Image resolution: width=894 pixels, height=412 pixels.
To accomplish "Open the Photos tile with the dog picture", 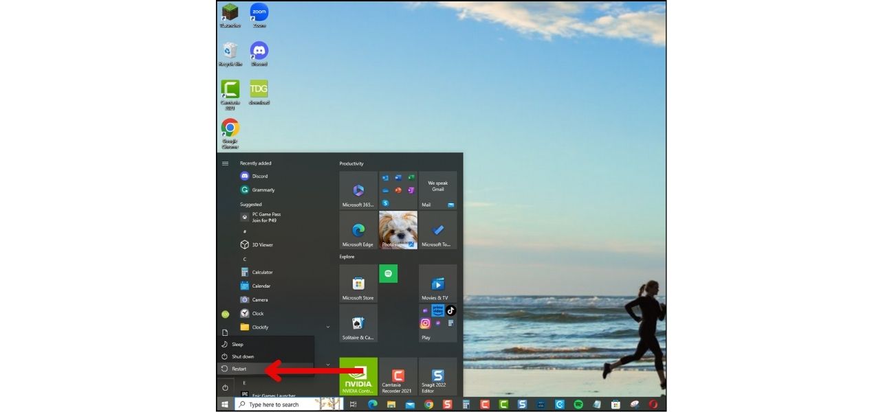I will click(398, 229).
